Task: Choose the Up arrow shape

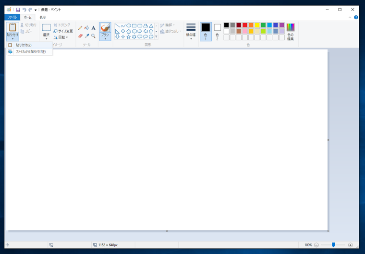Action: 151,31
